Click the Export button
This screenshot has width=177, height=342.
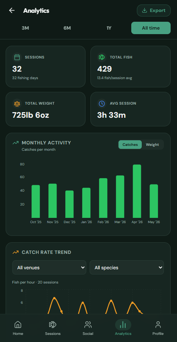pos(154,10)
